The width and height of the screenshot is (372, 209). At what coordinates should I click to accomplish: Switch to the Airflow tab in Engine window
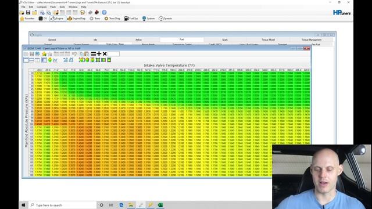coord(138,40)
